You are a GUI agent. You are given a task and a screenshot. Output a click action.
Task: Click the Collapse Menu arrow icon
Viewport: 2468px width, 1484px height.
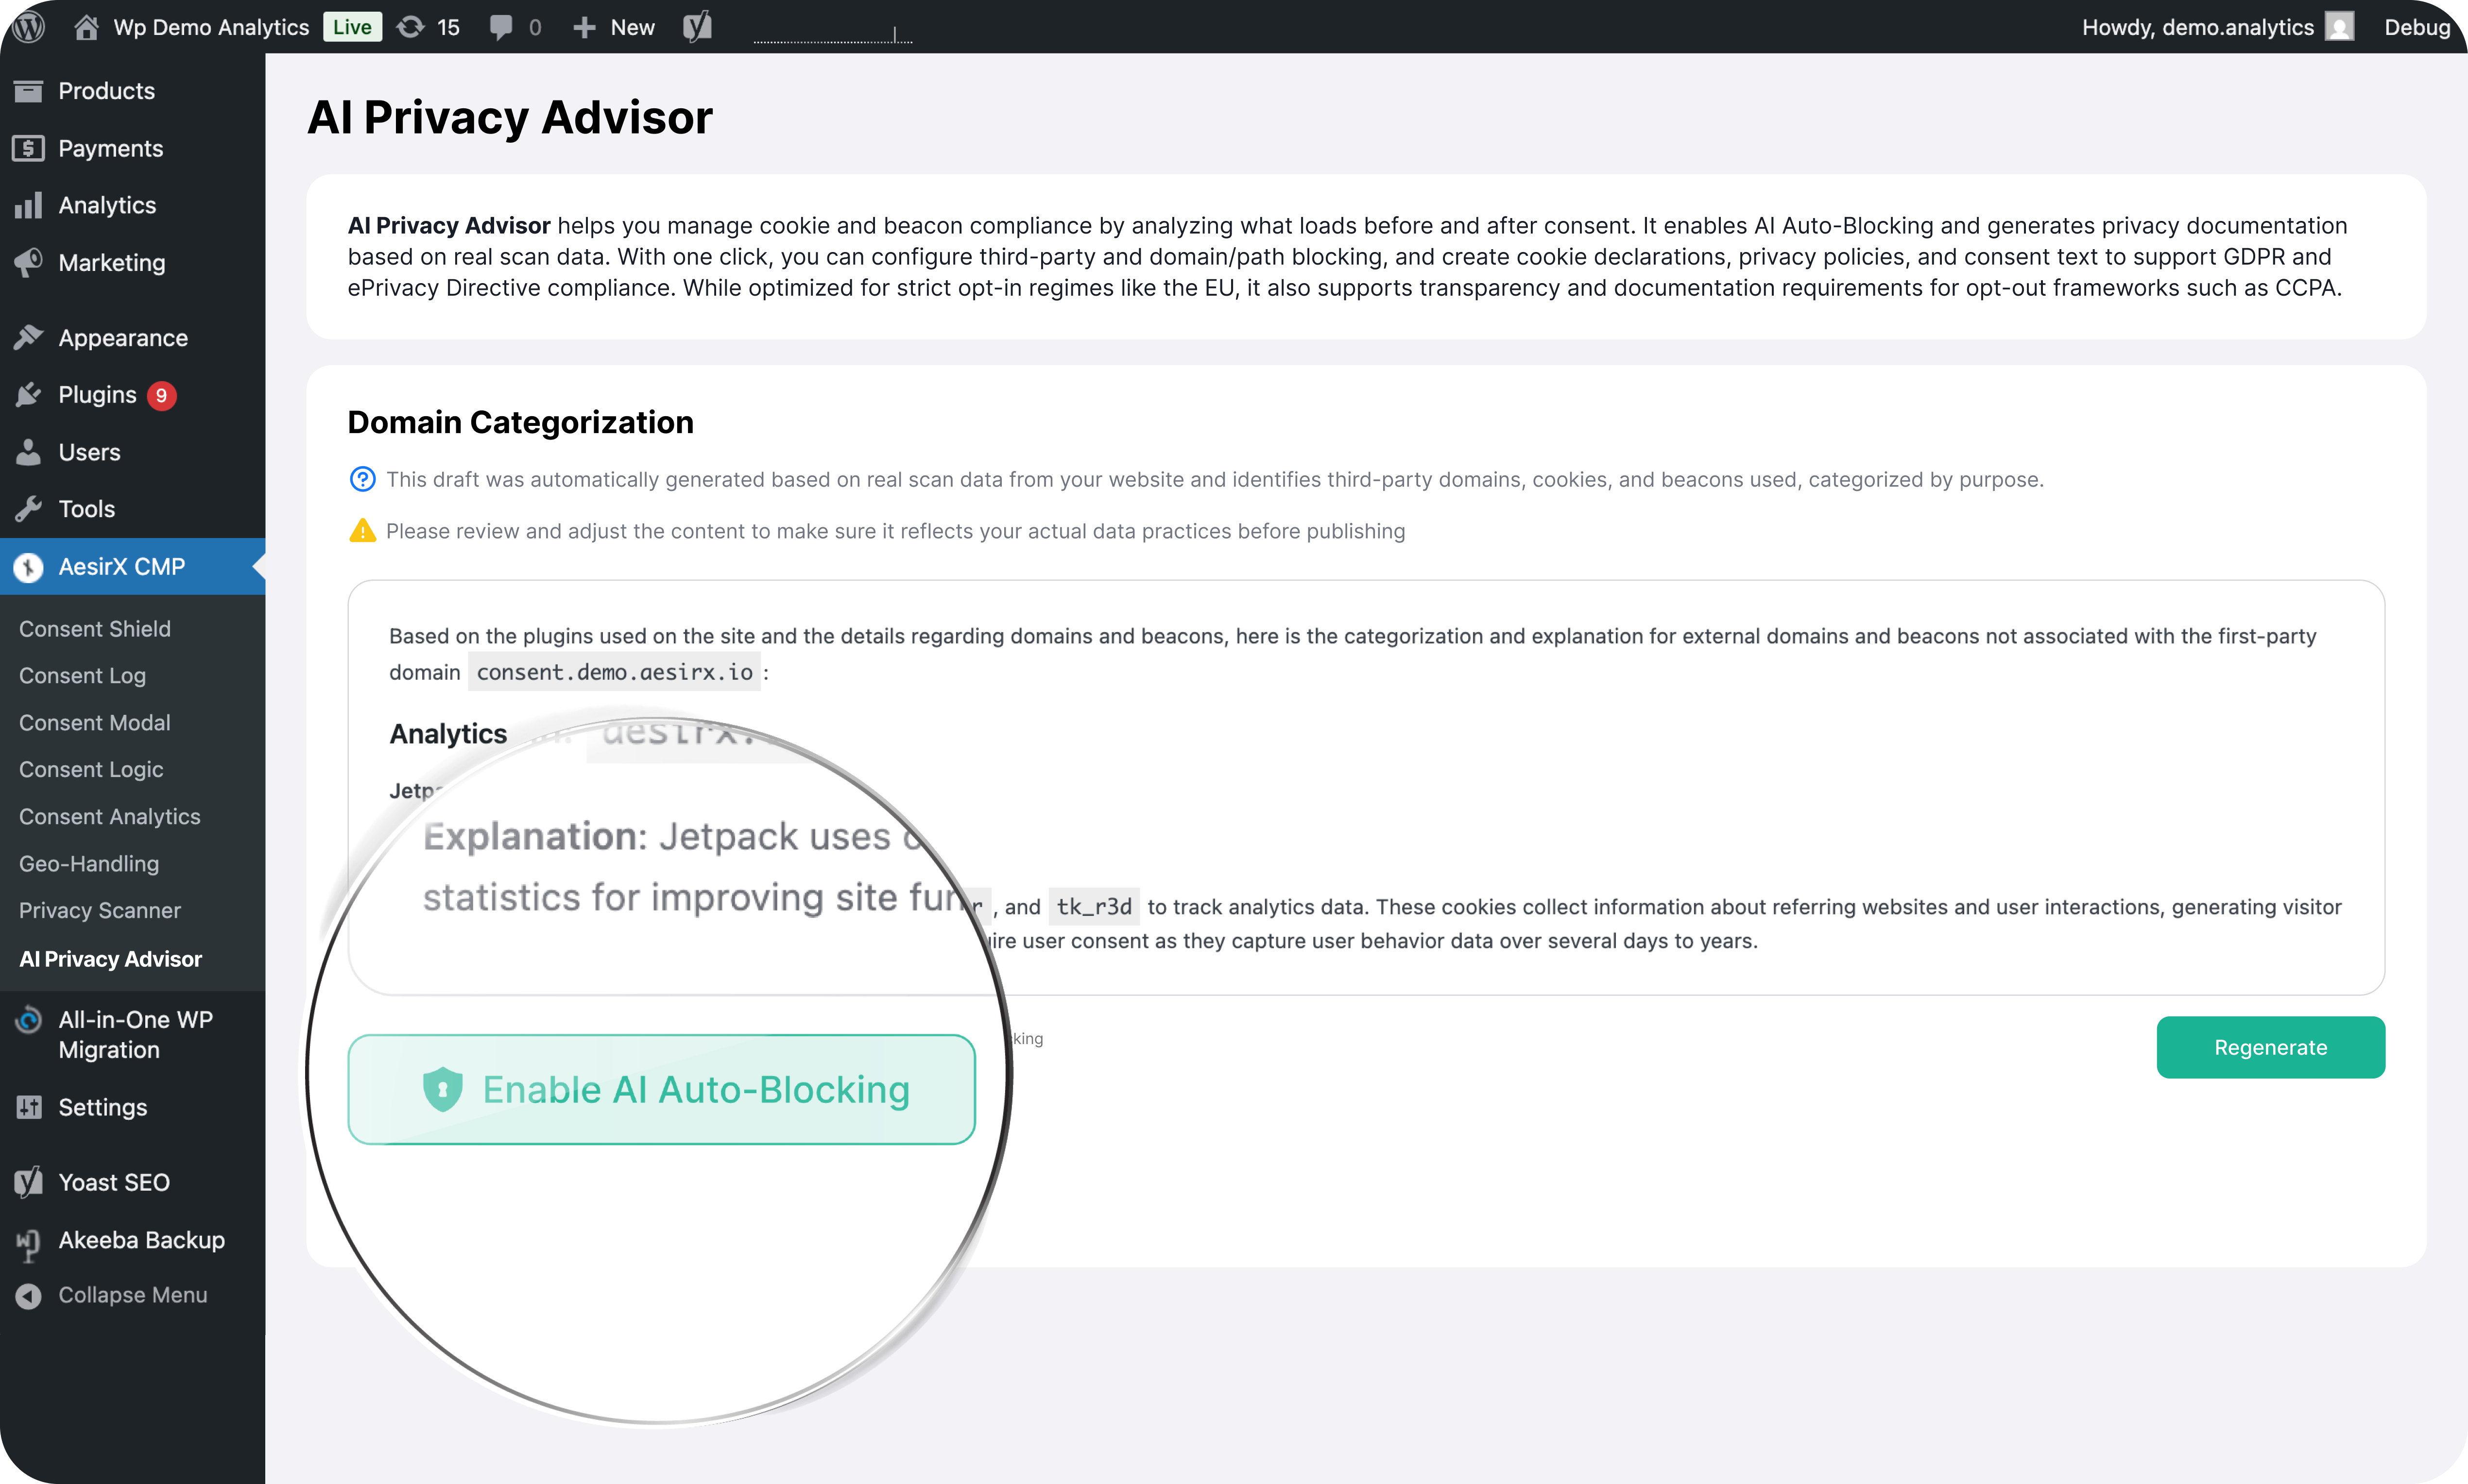[x=28, y=1295]
